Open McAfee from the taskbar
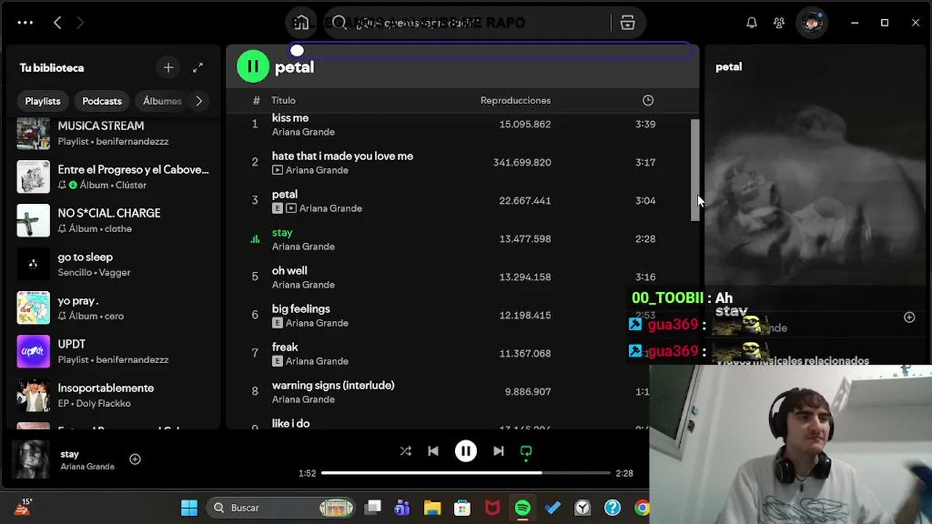 [x=492, y=508]
